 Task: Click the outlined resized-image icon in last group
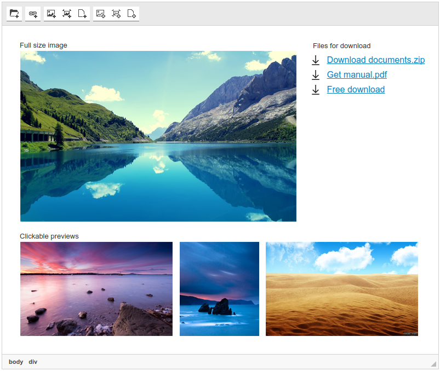click(116, 14)
